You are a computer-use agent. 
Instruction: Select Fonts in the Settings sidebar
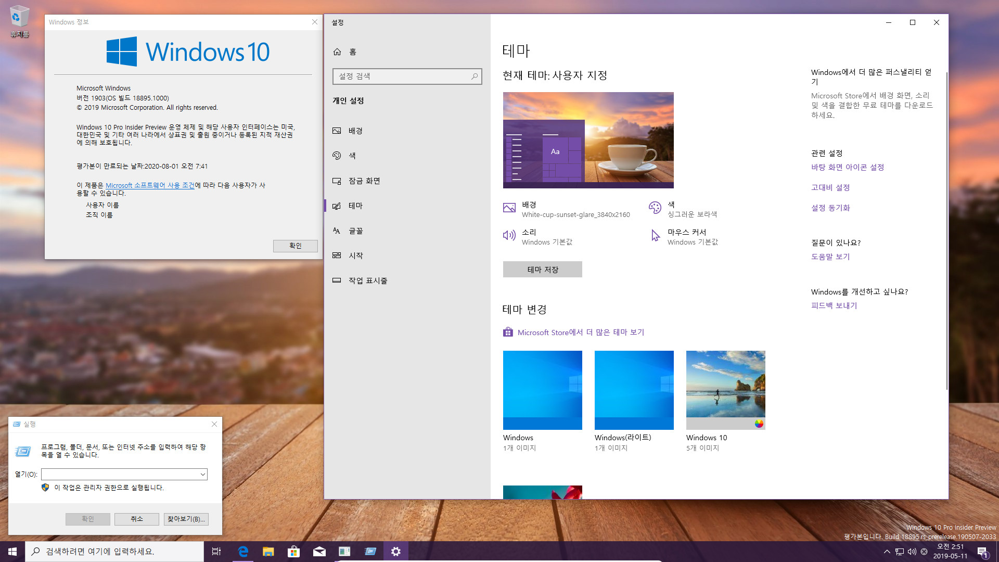(407, 231)
